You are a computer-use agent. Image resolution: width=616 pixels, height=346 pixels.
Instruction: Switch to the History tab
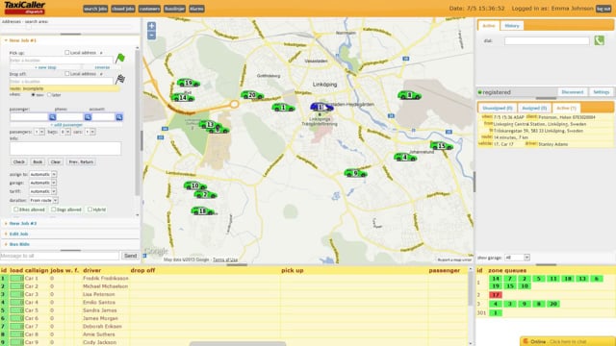pos(512,26)
